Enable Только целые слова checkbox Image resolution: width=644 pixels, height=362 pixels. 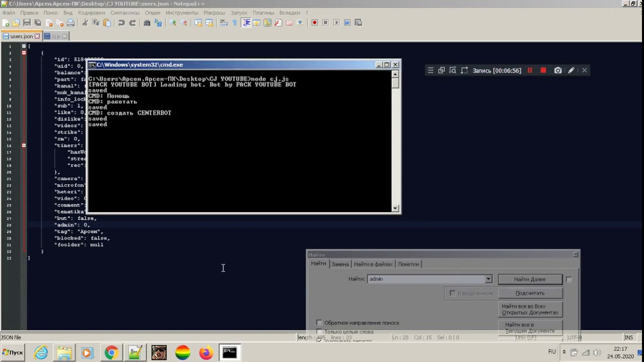319,332
